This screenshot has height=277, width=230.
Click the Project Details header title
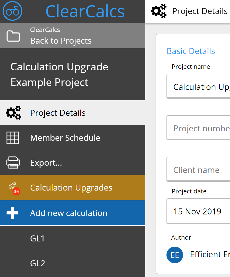(x=200, y=11)
